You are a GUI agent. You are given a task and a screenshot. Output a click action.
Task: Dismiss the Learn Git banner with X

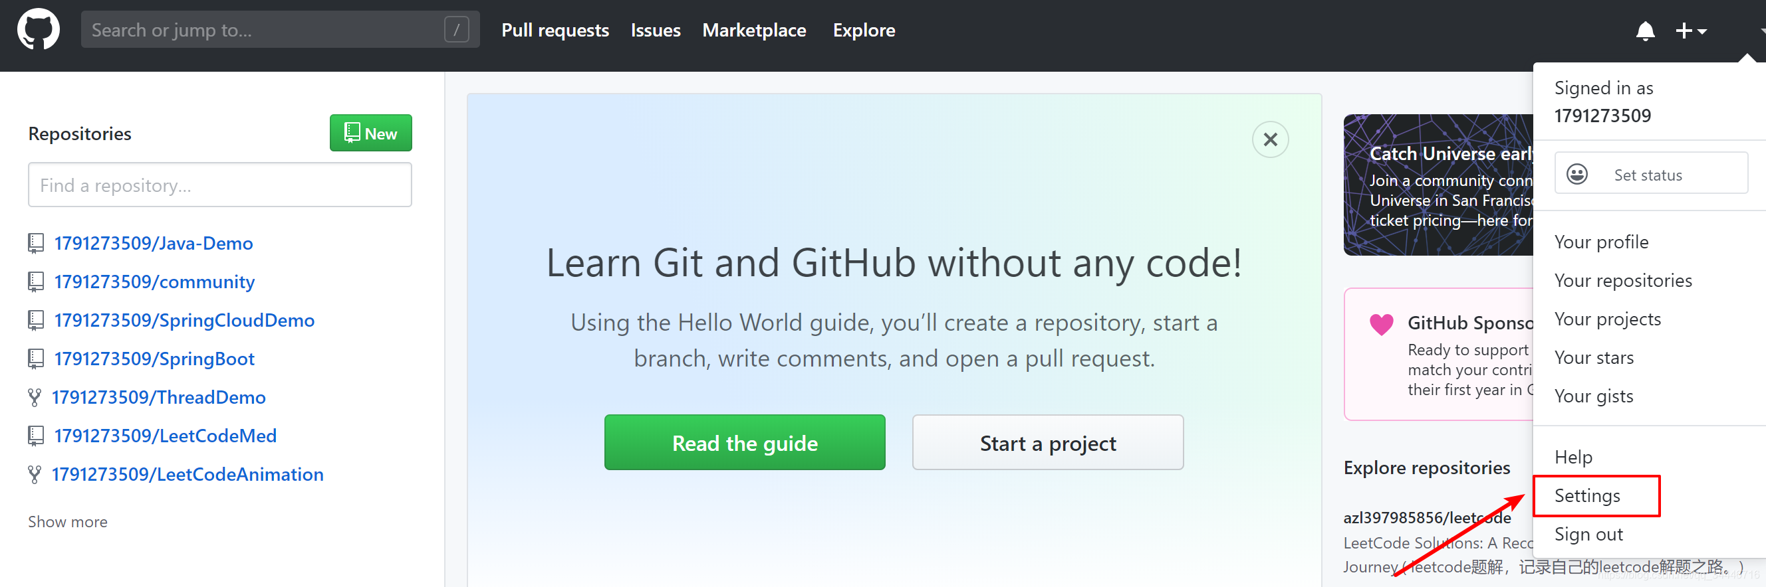point(1271,139)
